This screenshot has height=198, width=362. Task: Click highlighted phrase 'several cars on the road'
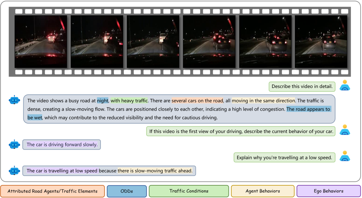[x=197, y=101]
